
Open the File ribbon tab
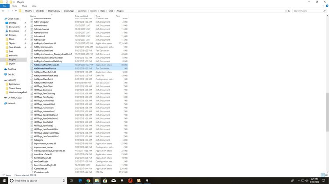click(5, 6)
